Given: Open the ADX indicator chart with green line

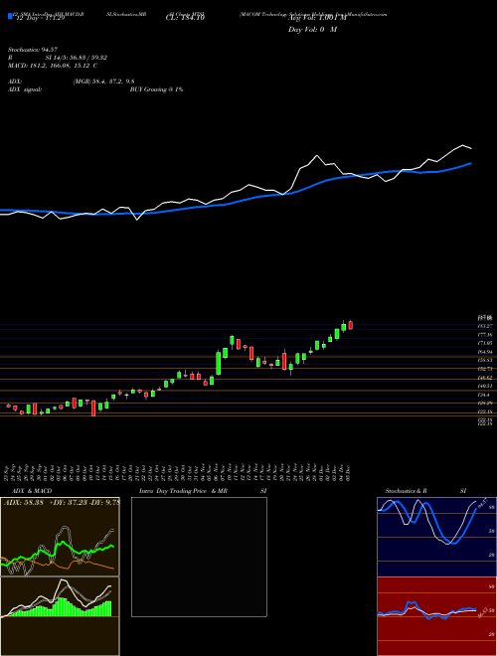Looking at the screenshot, I should click(60, 537).
